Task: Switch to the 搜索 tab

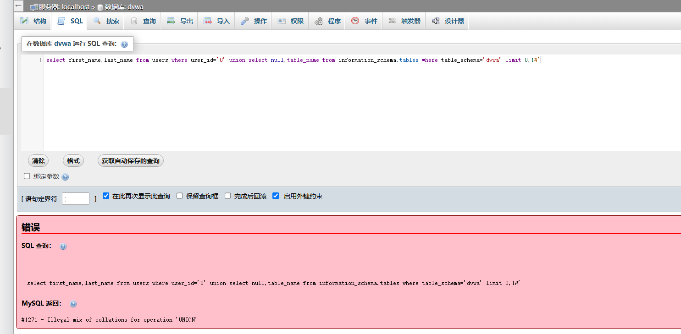Action: point(106,21)
